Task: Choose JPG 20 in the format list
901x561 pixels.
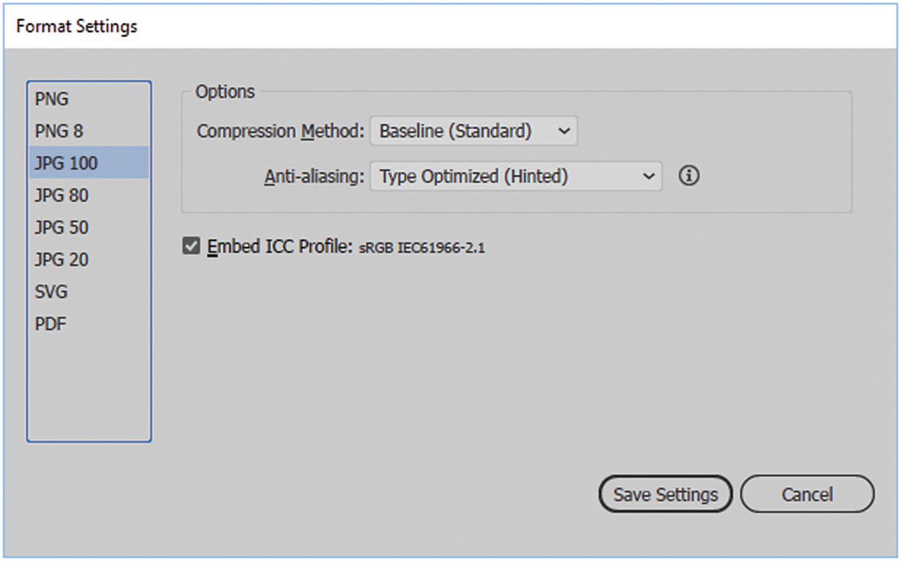Action: pyautogui.click(x=61, y=260)
